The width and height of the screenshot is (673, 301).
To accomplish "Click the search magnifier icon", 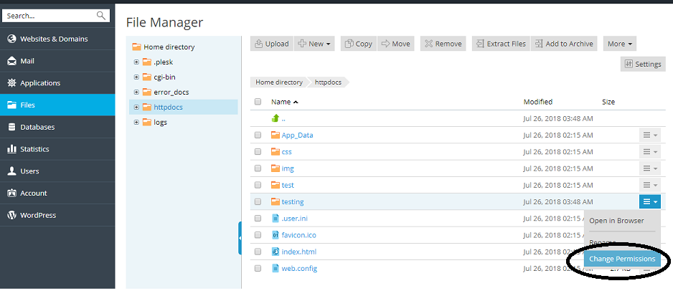I will pyautogui.click(x=100, y=15).
